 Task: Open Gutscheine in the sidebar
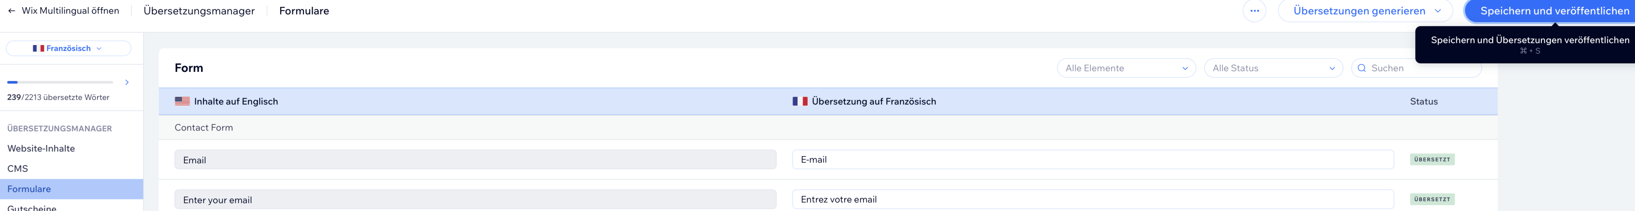(x=32, y=207)
